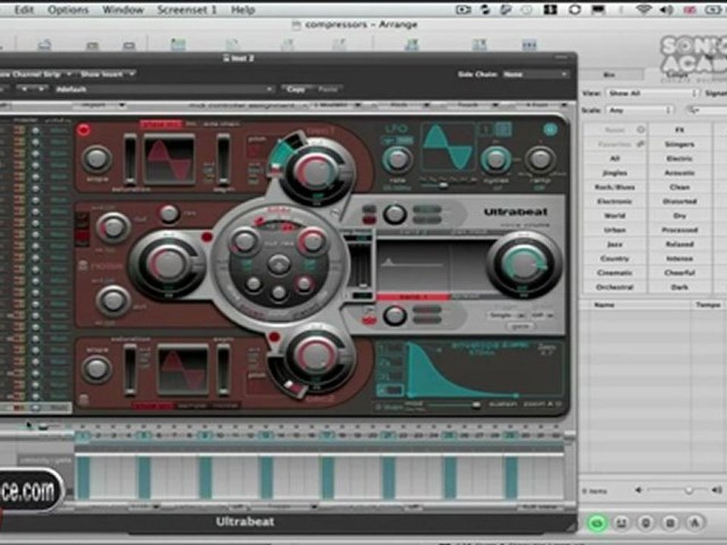Click Oscillator 1 saturation slider

(130, 159)
